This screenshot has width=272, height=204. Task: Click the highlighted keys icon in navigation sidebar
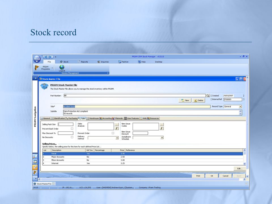coord(35,167)
